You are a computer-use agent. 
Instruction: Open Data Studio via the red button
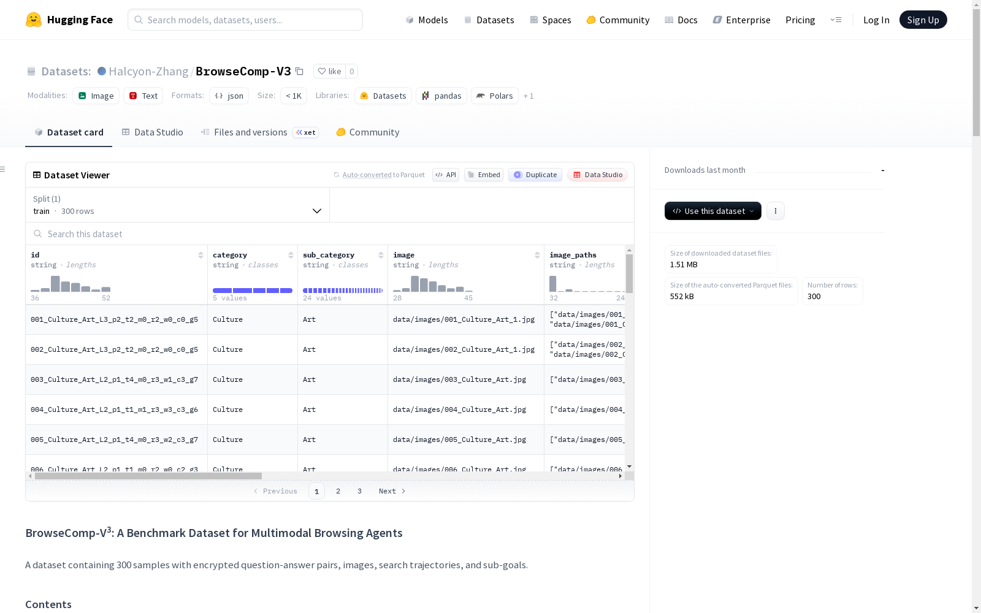pos(598,175)
